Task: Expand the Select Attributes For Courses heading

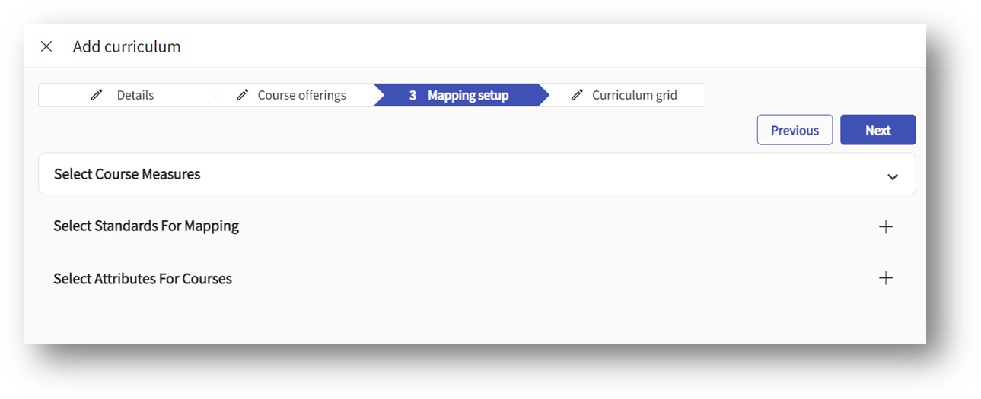Action: [142, 279]
